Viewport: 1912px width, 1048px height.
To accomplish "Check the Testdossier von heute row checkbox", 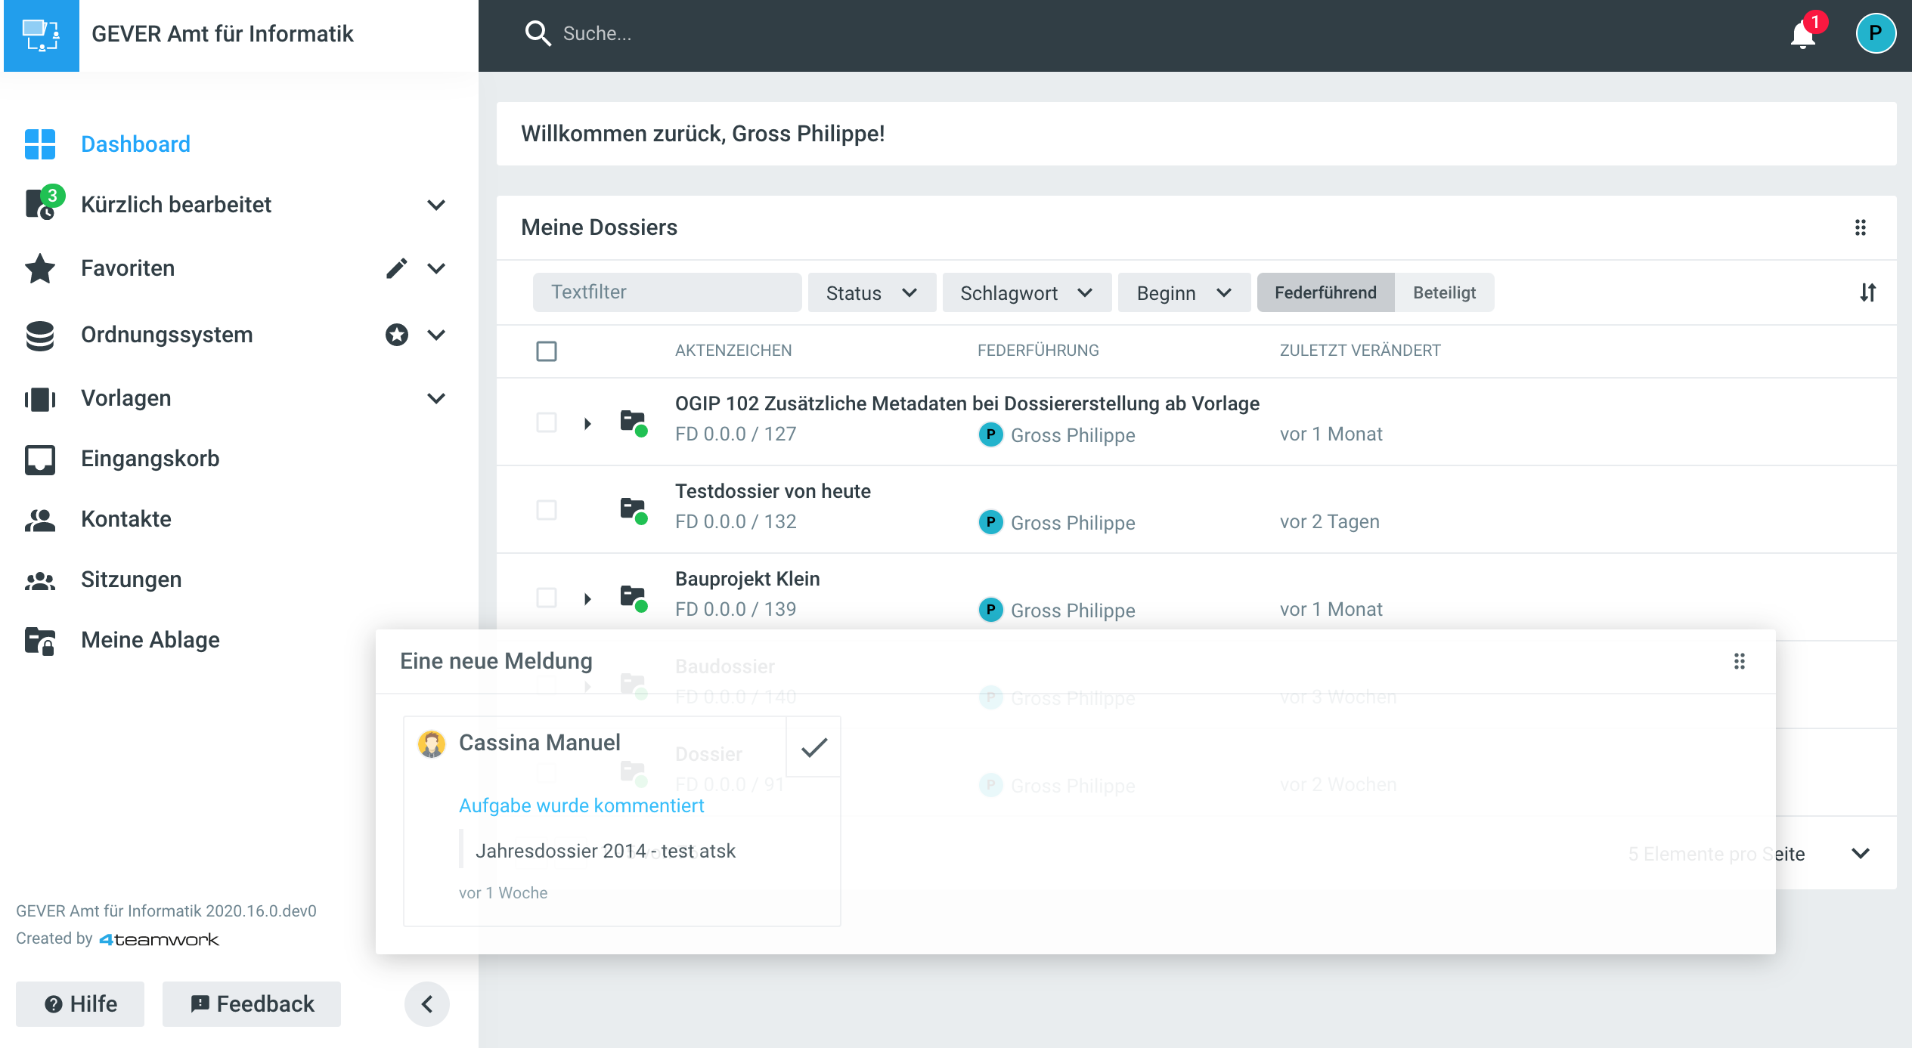I will (546, 510).
